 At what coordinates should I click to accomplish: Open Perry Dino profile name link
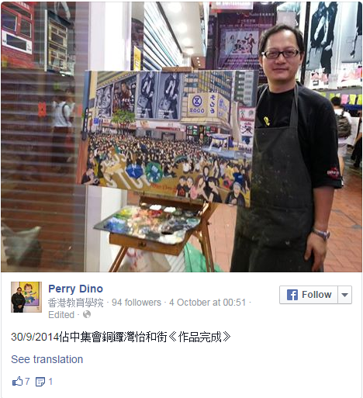75,289
